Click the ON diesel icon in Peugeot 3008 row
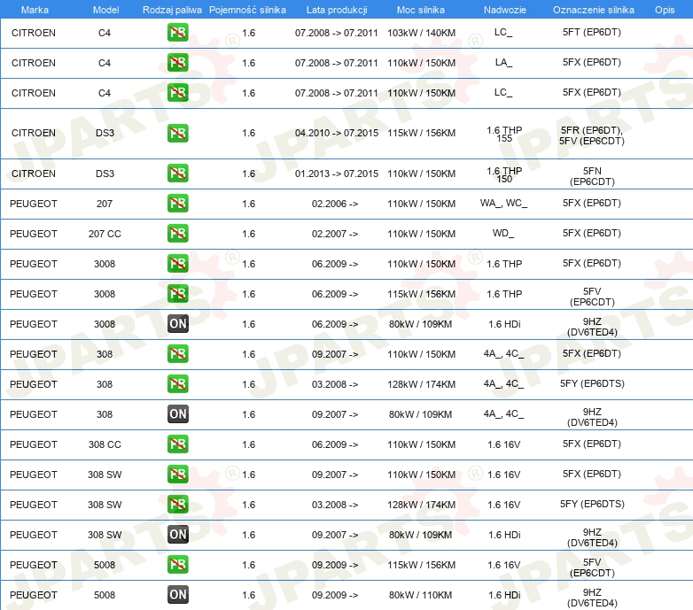693x610 pixels. click(177, 323)
